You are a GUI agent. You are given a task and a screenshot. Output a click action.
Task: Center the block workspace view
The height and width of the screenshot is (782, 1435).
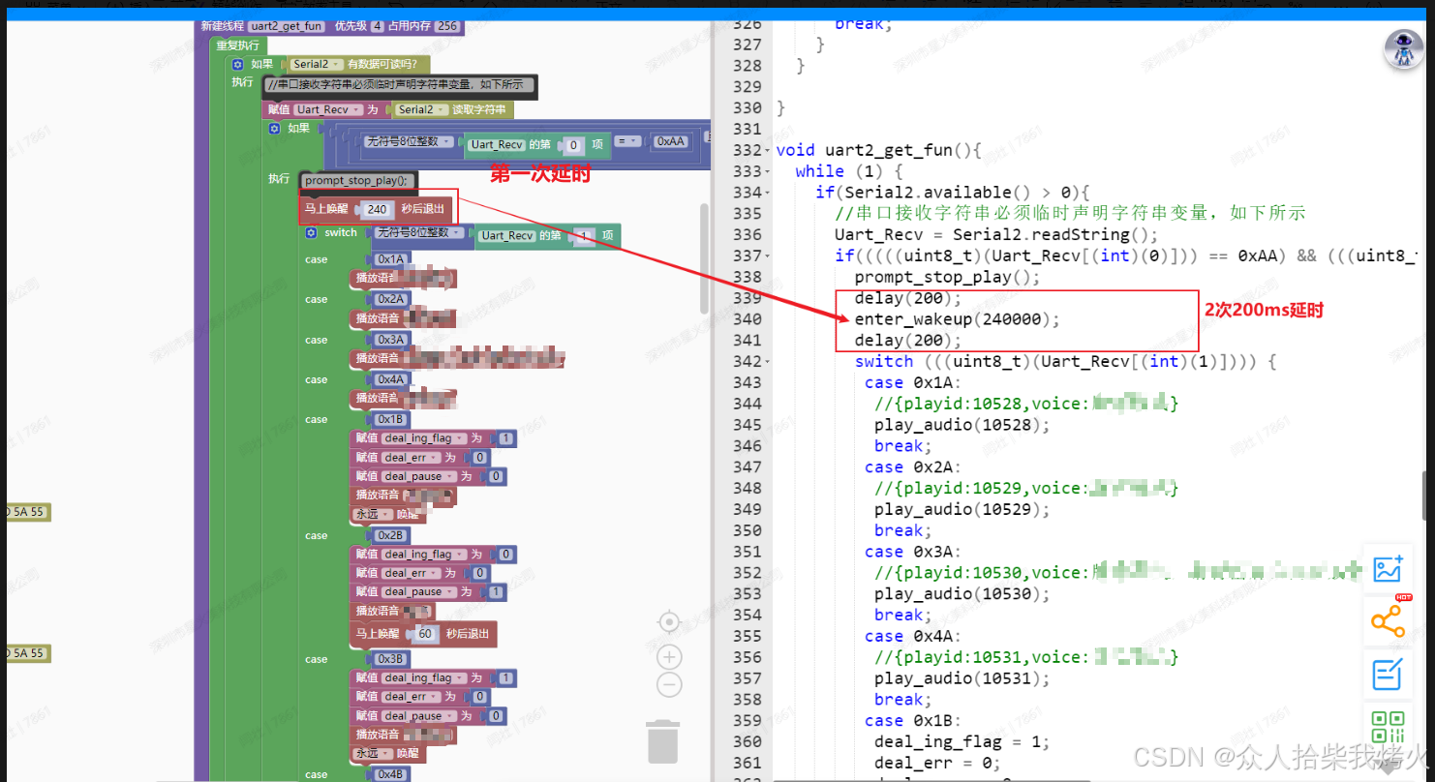click(669, 622)
